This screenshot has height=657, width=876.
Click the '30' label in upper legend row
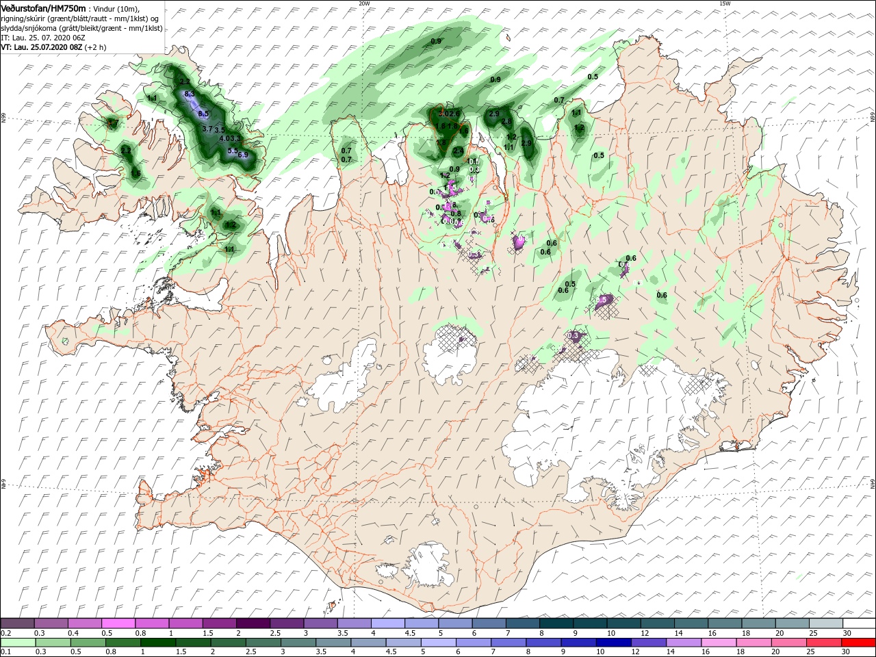coord(847,633)
